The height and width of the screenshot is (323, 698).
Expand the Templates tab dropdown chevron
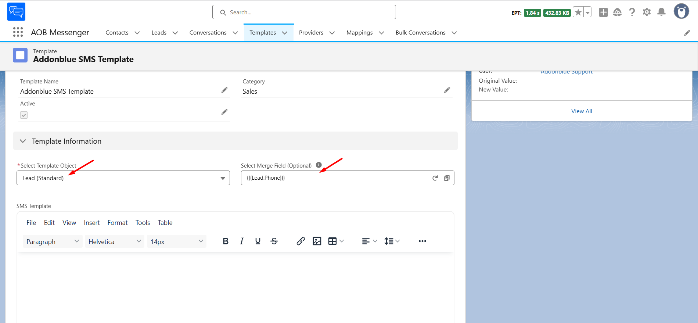285,33
